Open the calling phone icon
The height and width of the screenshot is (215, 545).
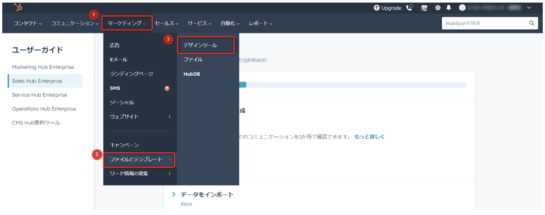(409, 8)
